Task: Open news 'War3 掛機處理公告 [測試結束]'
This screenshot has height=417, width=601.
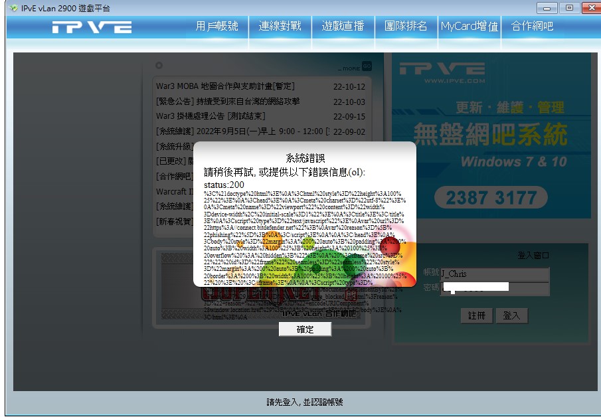Action: click(x=211, y=116)
